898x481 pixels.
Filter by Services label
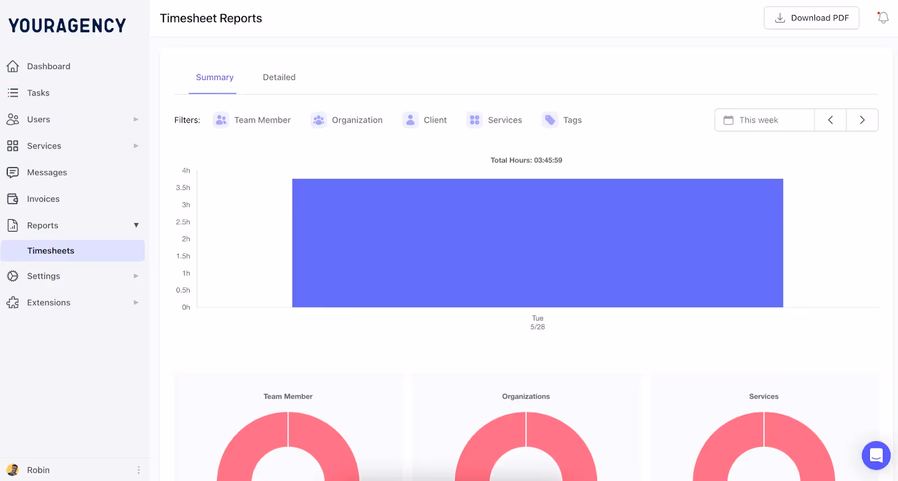(505, 120)
